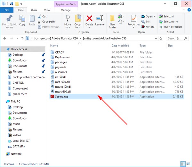192x167 pixels.
Task: Click the Copy path button
Action: point(48,22)
